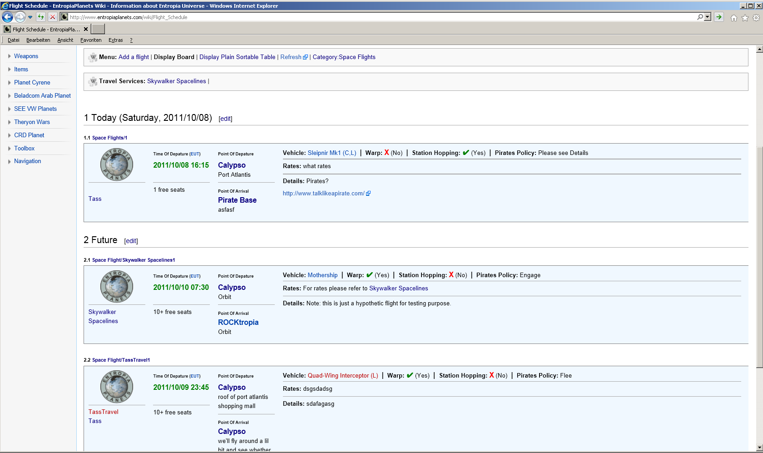Image resolution: width=763 pixels, height=453 pixels.
Task: Open the Skywalker Spacelines travel services link
Action: 176,81
